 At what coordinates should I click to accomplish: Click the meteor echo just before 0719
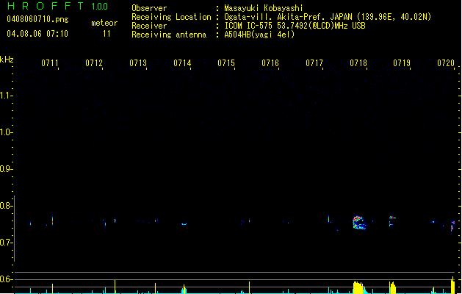coord(392,220)
